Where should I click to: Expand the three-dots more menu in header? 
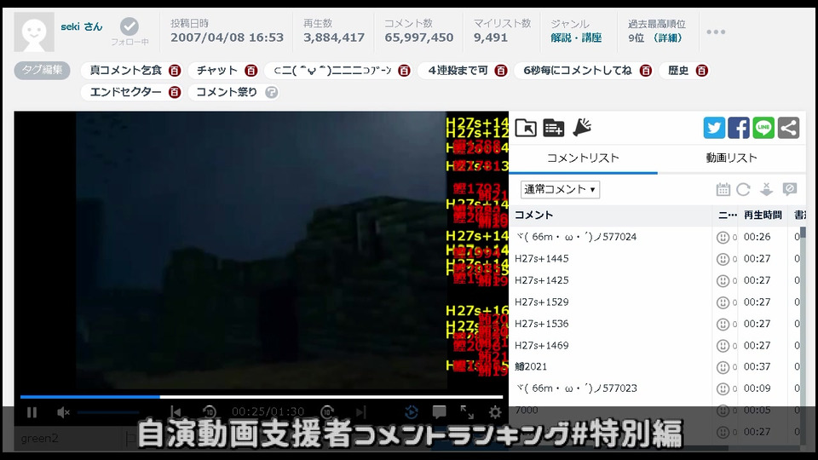(x=716, y=32)
